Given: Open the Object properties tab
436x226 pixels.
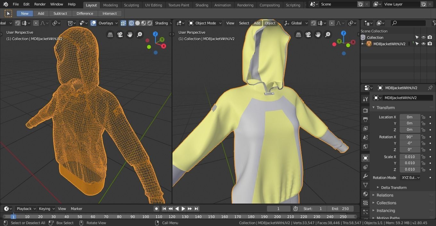Looking at the screenshot, I should tap(365, 158).
